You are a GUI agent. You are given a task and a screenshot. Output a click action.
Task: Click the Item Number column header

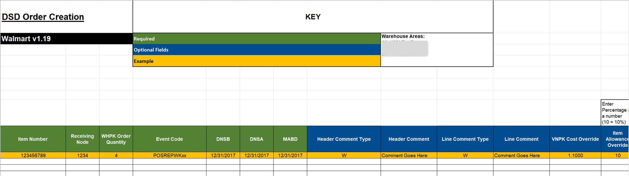click(33, 139)
